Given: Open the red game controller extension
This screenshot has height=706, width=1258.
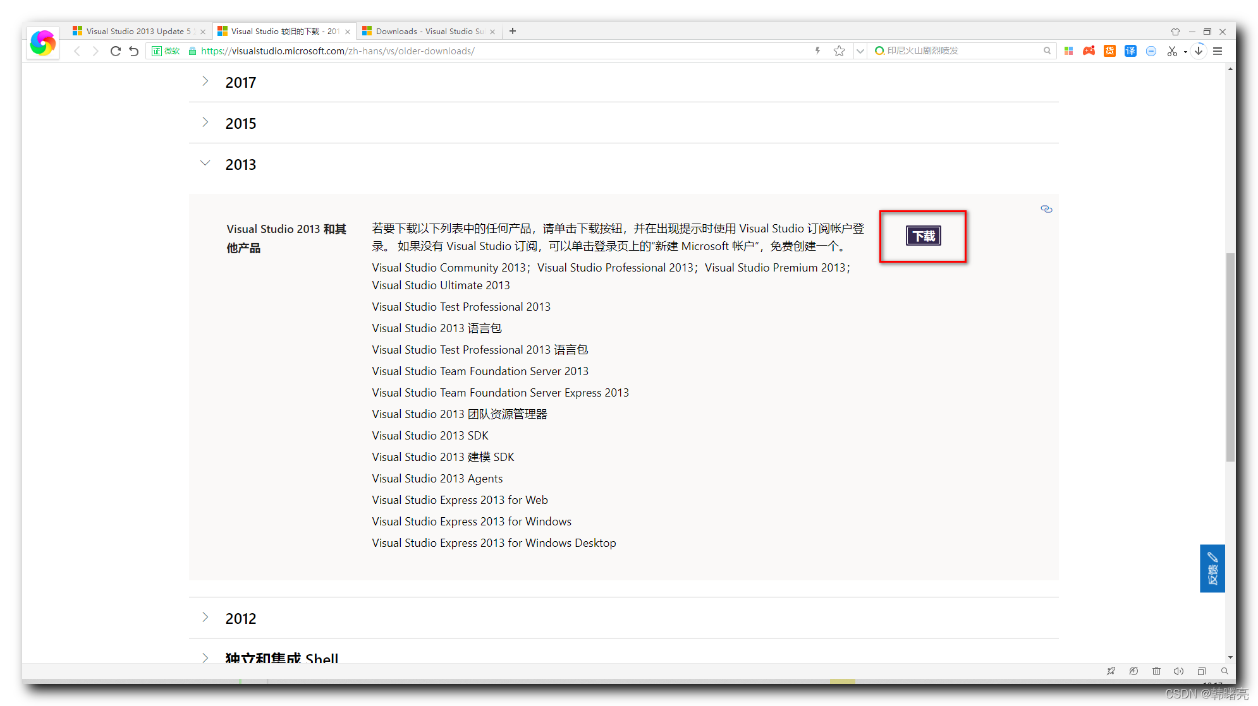Looking at the screenshot, I should tap(1089, 51).
